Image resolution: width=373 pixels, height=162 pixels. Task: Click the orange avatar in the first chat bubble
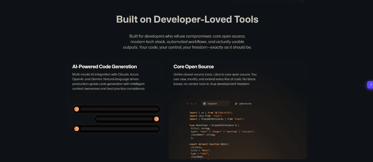[x=76, y=109]
